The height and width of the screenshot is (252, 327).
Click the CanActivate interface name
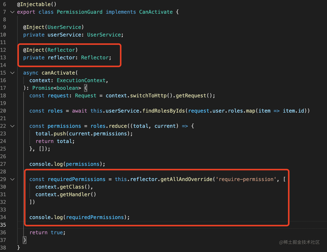156,12
